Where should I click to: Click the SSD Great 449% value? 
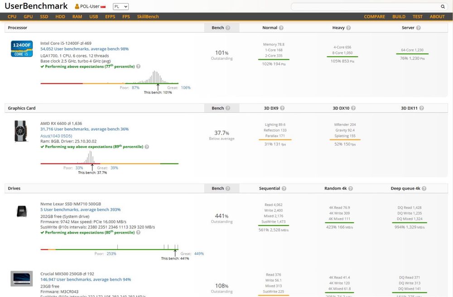click(x=199, y=254)
